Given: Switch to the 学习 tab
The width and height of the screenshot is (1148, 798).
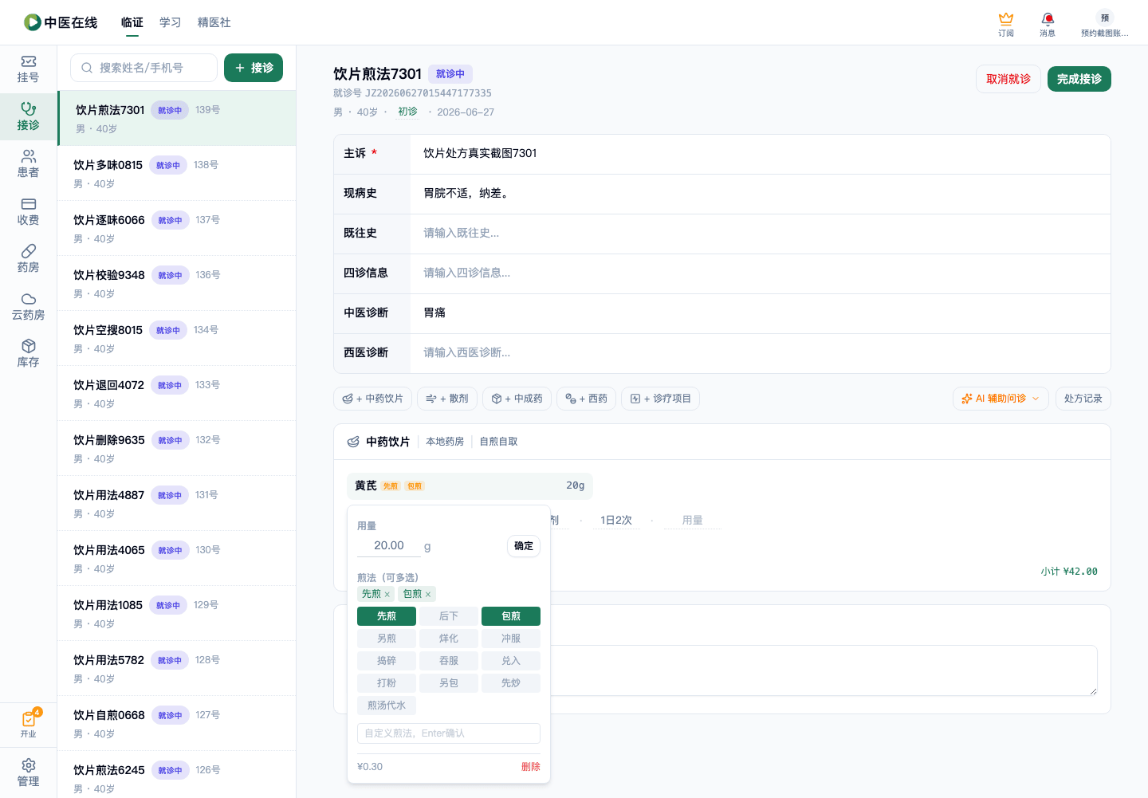Looking at the screenshot, I should [x=171, y=22].
